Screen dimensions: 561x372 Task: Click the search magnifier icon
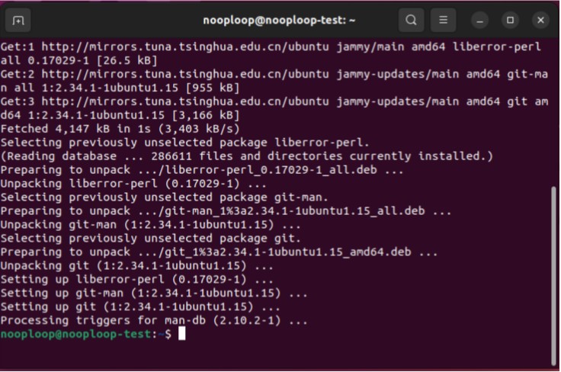coord(411,20)
